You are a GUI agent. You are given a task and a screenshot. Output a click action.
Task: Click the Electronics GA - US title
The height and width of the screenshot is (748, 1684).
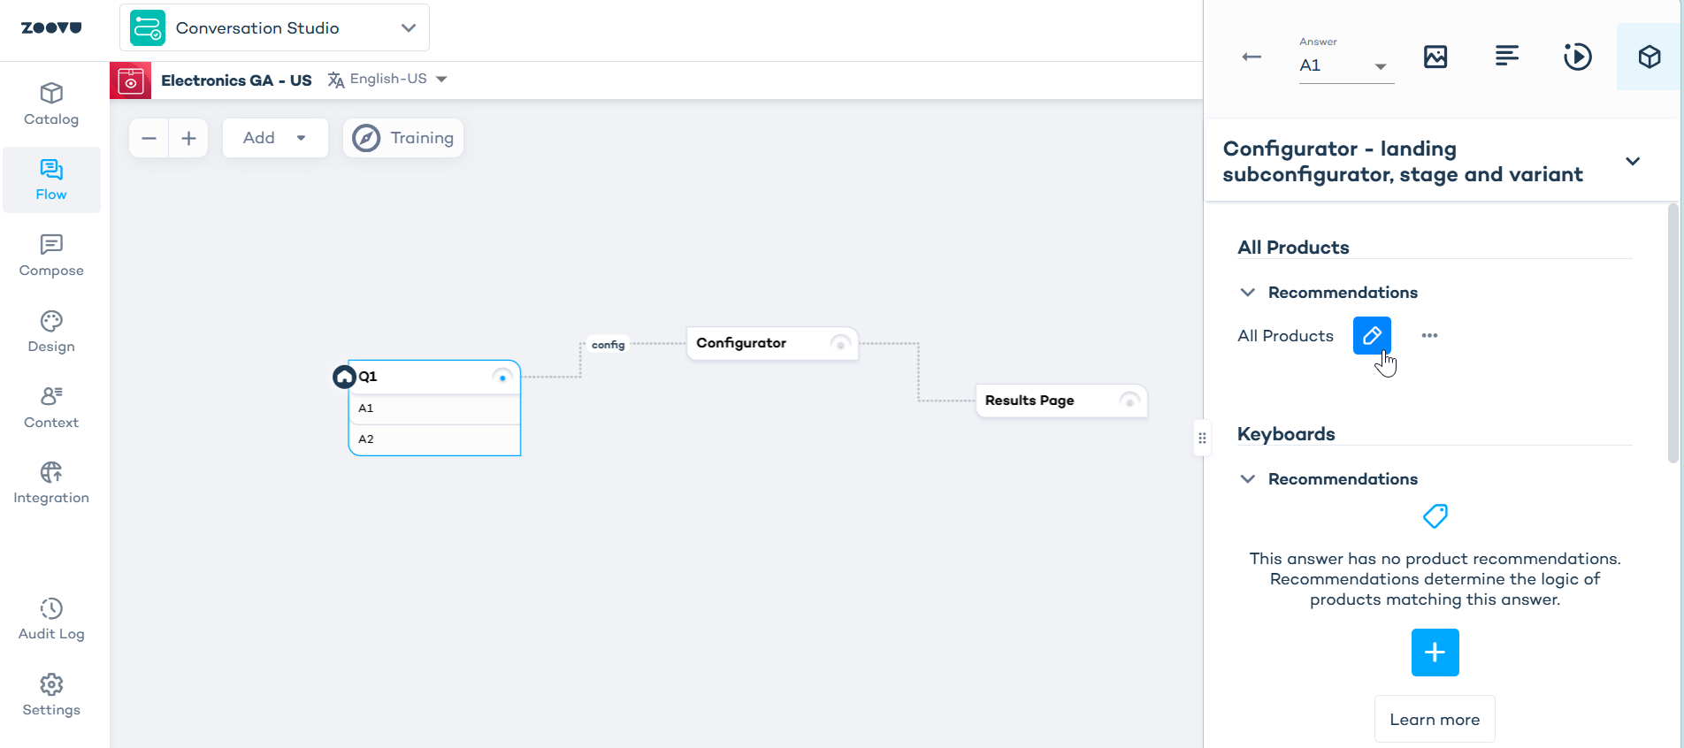[x=236, y=80]
